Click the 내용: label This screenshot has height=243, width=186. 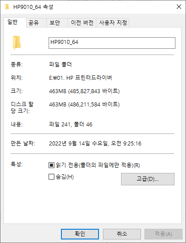pyautogui.click(x=16, y=124)
